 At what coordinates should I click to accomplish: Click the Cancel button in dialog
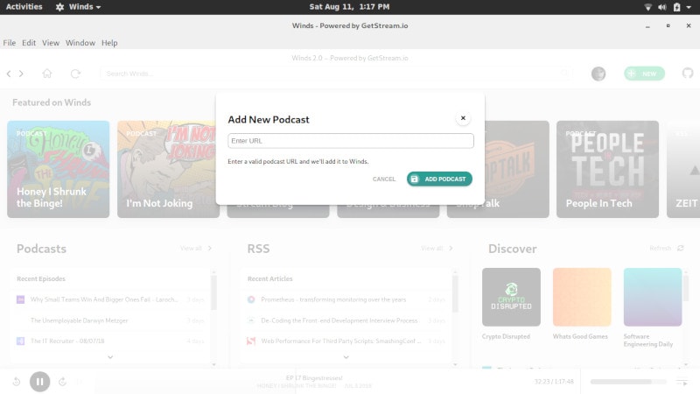384,179
